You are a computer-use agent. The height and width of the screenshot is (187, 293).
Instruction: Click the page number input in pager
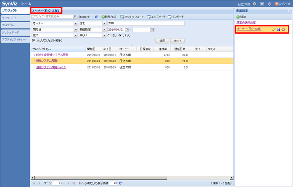[56, 183]
